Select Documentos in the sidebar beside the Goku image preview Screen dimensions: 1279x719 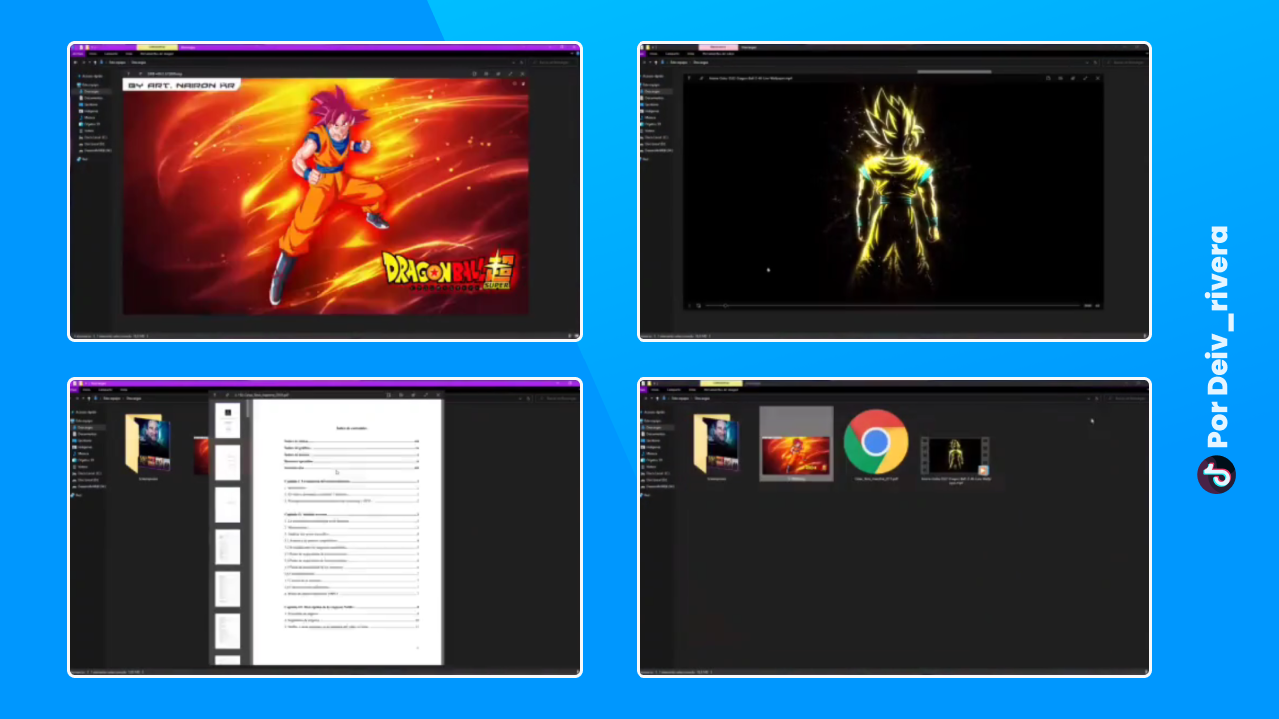[93, 98]
